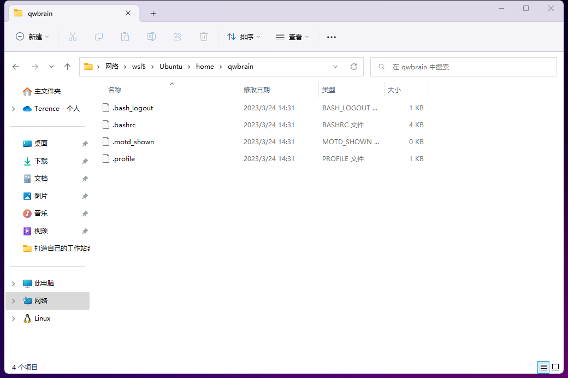Expand the 此电脑 tree node

pyautogui.click(x=13, y=283)
